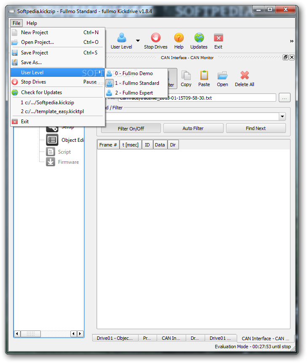Viewport: 307px width, 363px height.
Task: Click the Filter On/Off button
Action: [131, 128]
